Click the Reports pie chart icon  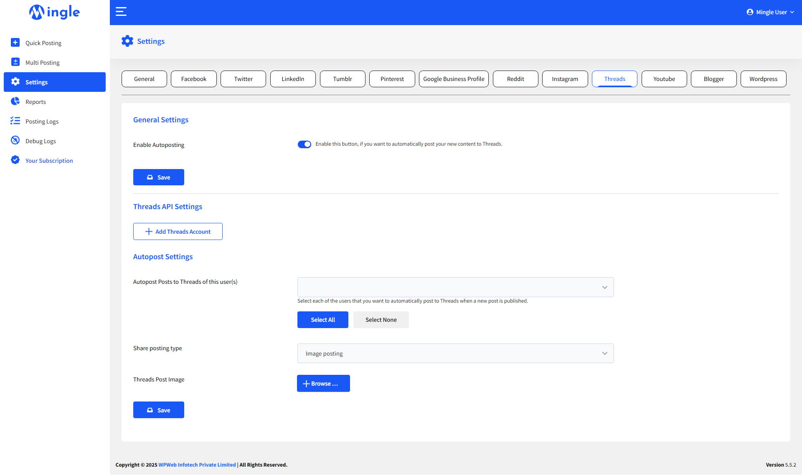(x=15, y=101)
